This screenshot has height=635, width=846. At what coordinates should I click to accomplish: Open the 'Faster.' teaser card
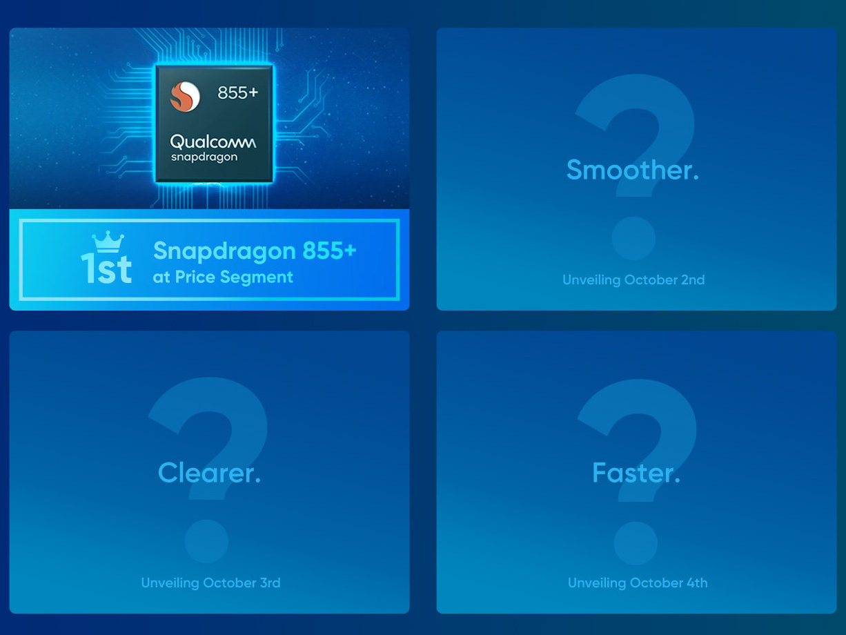[x=636, y=472]
